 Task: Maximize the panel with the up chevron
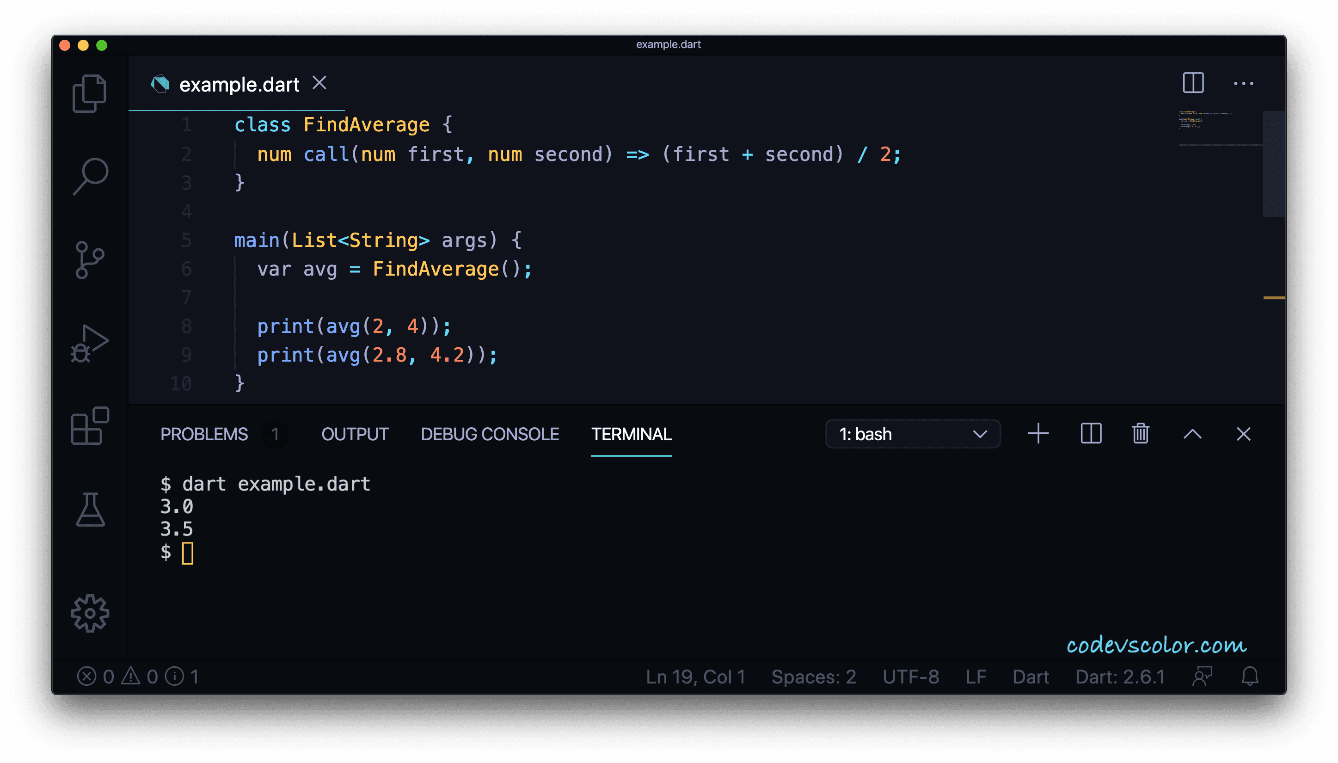tap(1192, 434)
